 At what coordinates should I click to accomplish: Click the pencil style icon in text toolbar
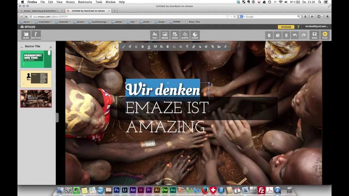click(124, 47)
